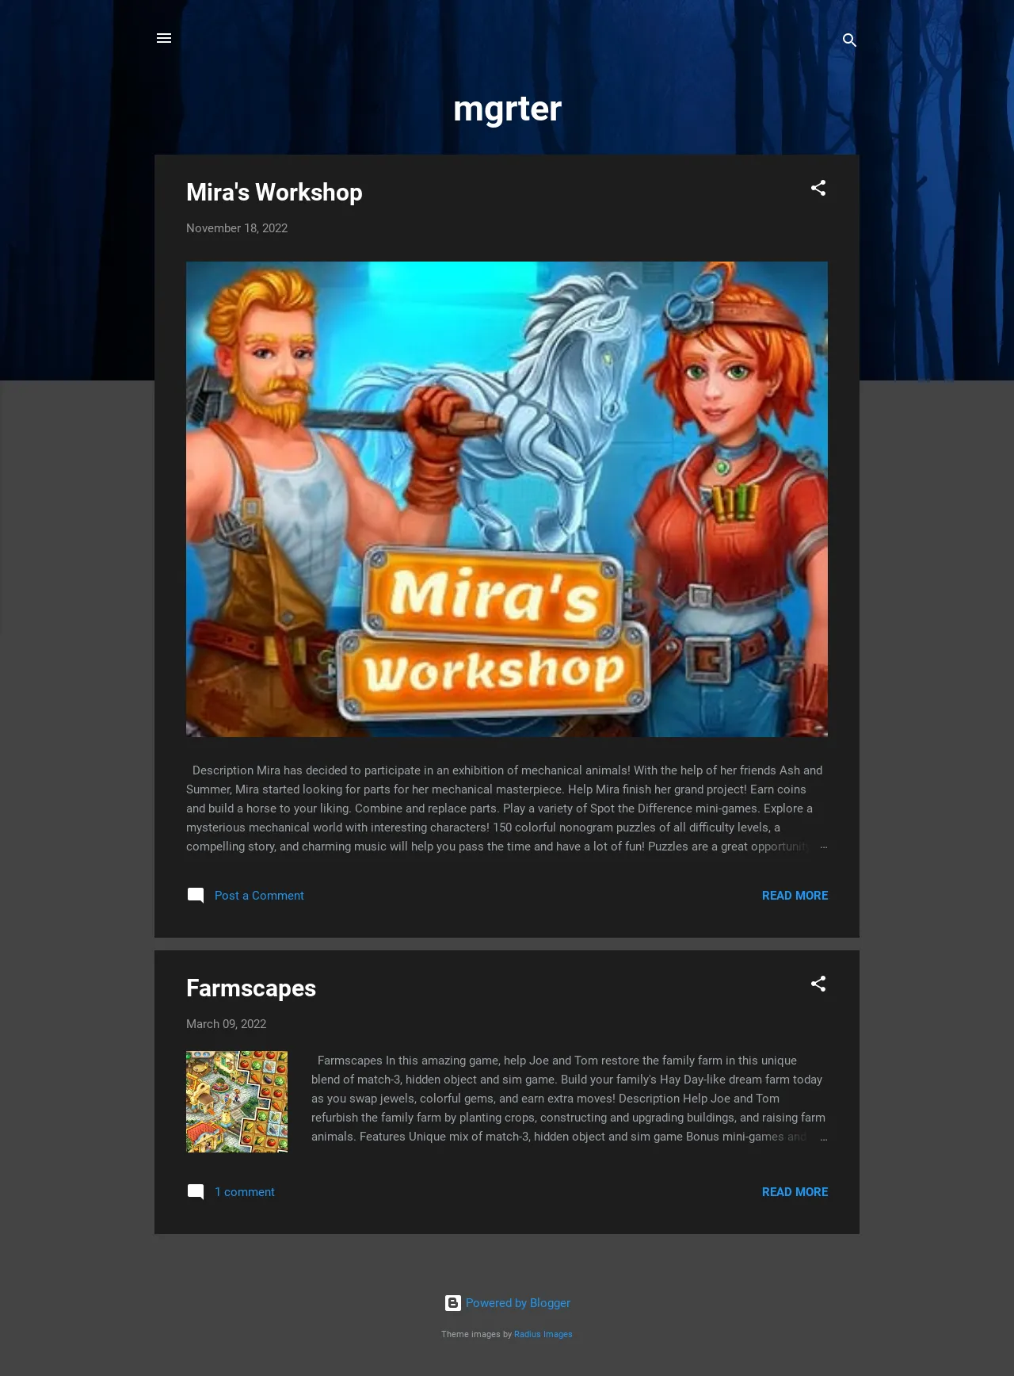
Task: Open the Mira's Workshop post title
Action: [x=274, y=193]
